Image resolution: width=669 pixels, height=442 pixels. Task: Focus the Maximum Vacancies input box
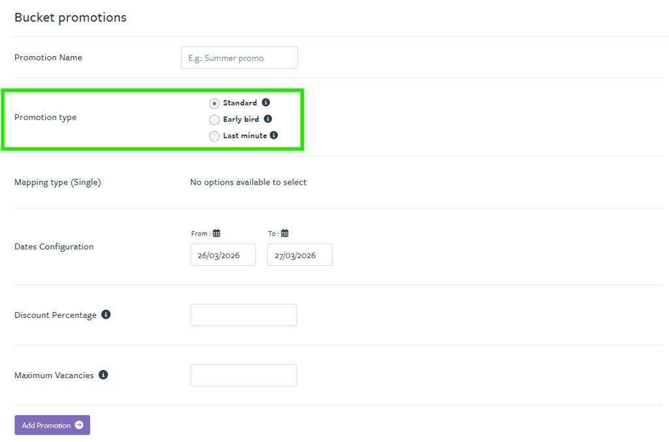tap(244, 375)
